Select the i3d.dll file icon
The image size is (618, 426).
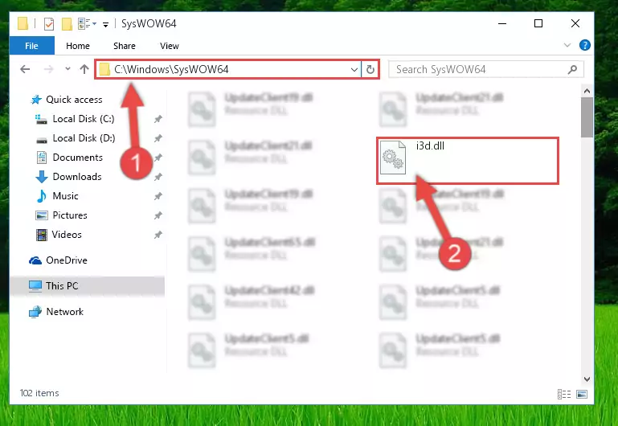[x=393, y=158]
